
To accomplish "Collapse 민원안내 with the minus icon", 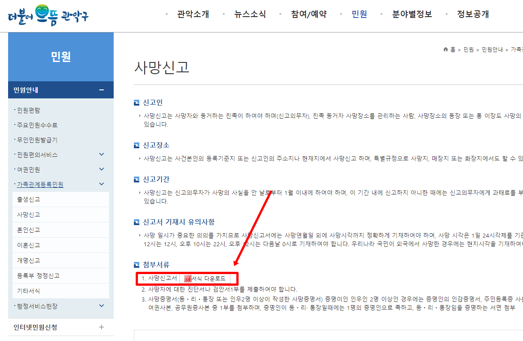I will (x=102, y=90).
